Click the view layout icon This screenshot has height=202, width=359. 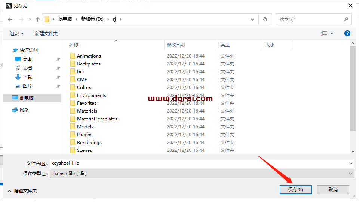[x=324, y=33]
